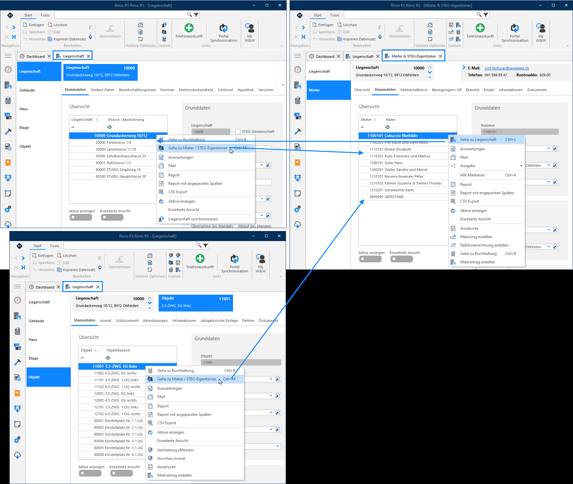Open csr5-testuser@wwimmo.ch email link
The height and width of the screenshot is (484, 573).
pos(507,68)
